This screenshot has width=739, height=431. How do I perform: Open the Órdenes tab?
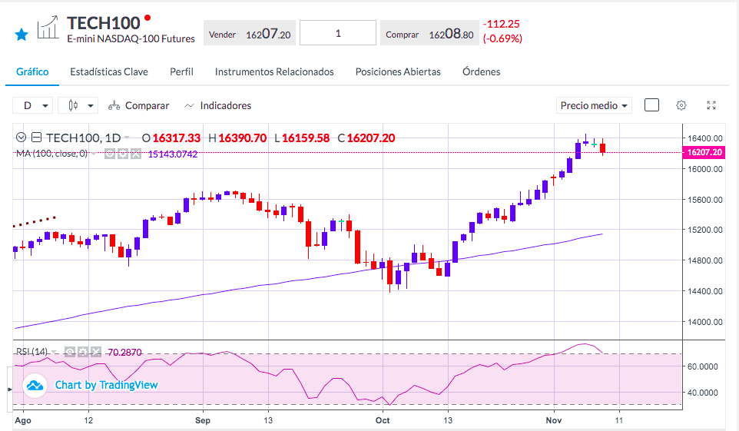(481, 71)
